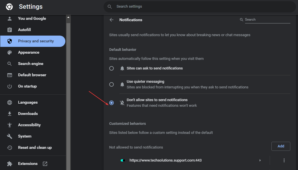Go to On startup settings
The height and width of the screenshot is (170, 298).
[x=27, y=86]
